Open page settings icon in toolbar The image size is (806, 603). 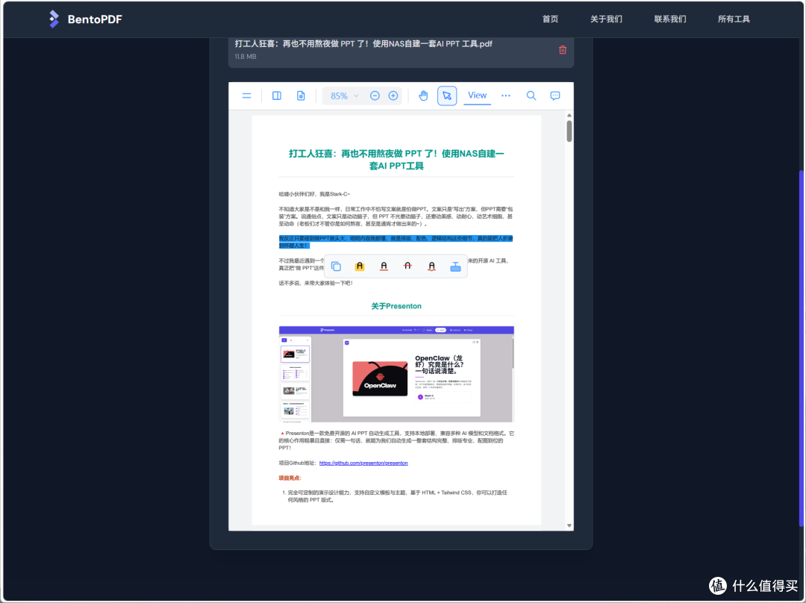[301, 96]
